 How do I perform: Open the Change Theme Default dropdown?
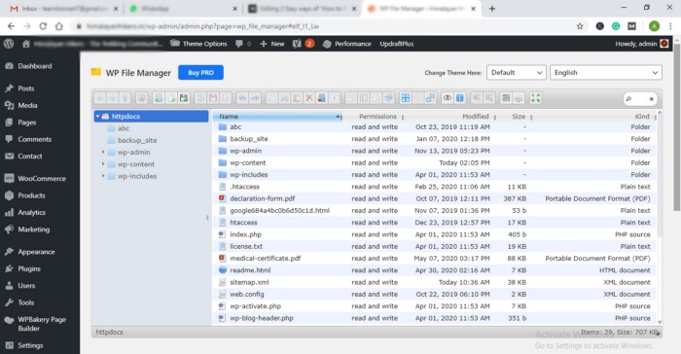517,73
